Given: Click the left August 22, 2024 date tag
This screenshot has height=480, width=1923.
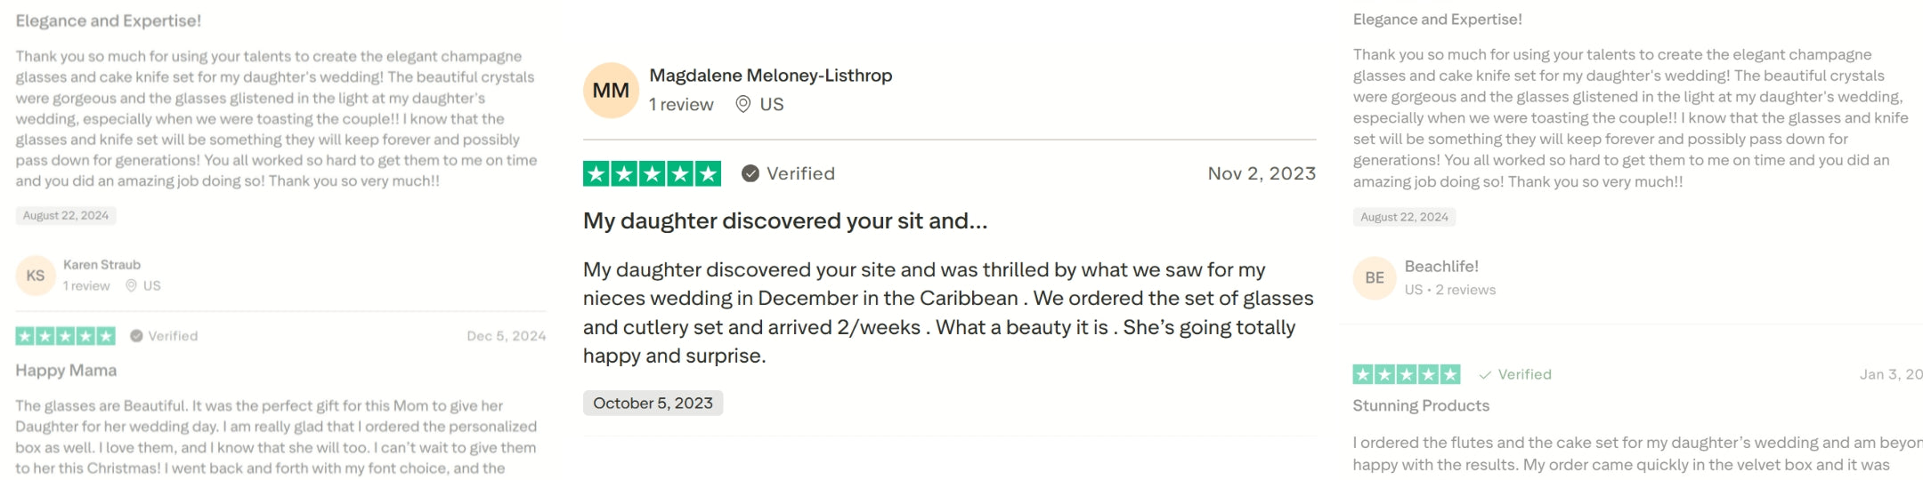Looking at the screenshot, I should click(x=66, y=216).
